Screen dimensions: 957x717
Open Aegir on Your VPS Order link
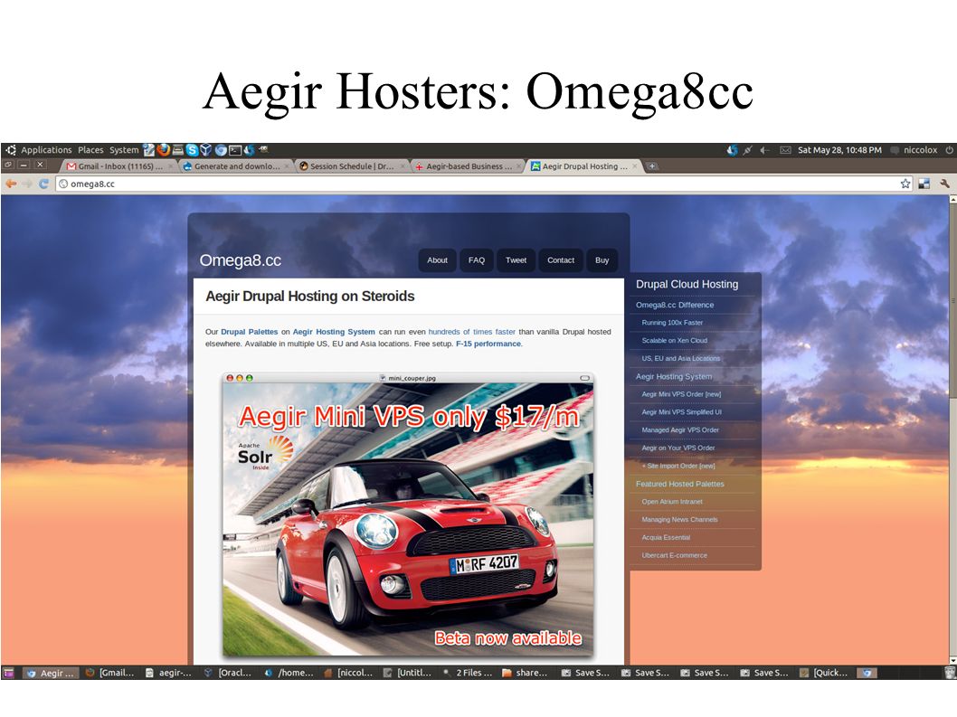678,448
